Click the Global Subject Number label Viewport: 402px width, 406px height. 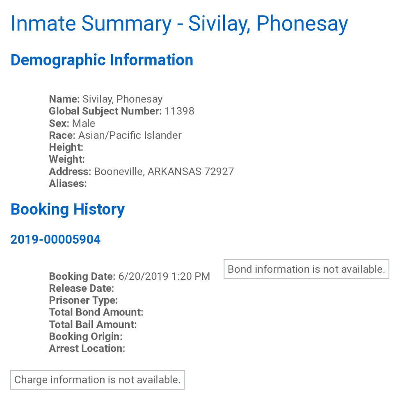coord(105,111)
